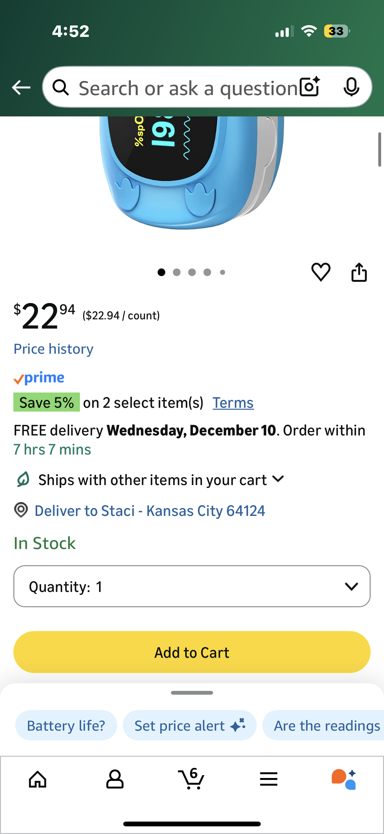Open the Quantity dropdown

pos(192,586)
